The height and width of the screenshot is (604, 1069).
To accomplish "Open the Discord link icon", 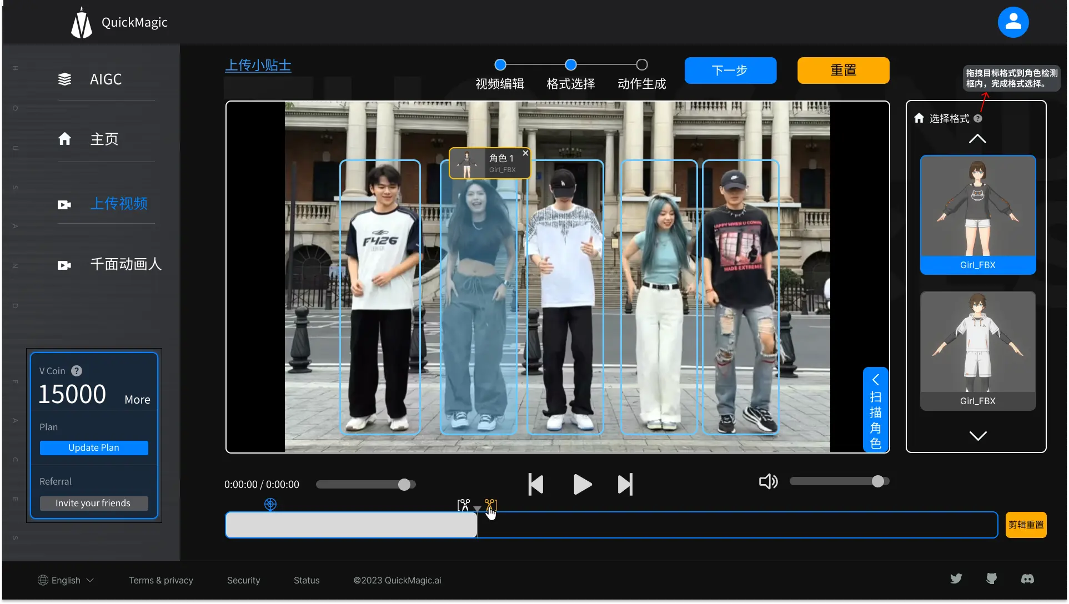I will tap(1027, 579).
